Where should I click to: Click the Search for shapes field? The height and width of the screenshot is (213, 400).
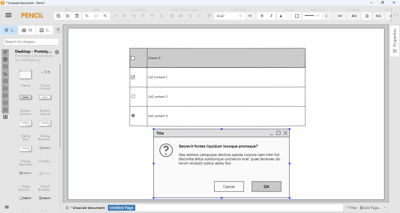31,42
